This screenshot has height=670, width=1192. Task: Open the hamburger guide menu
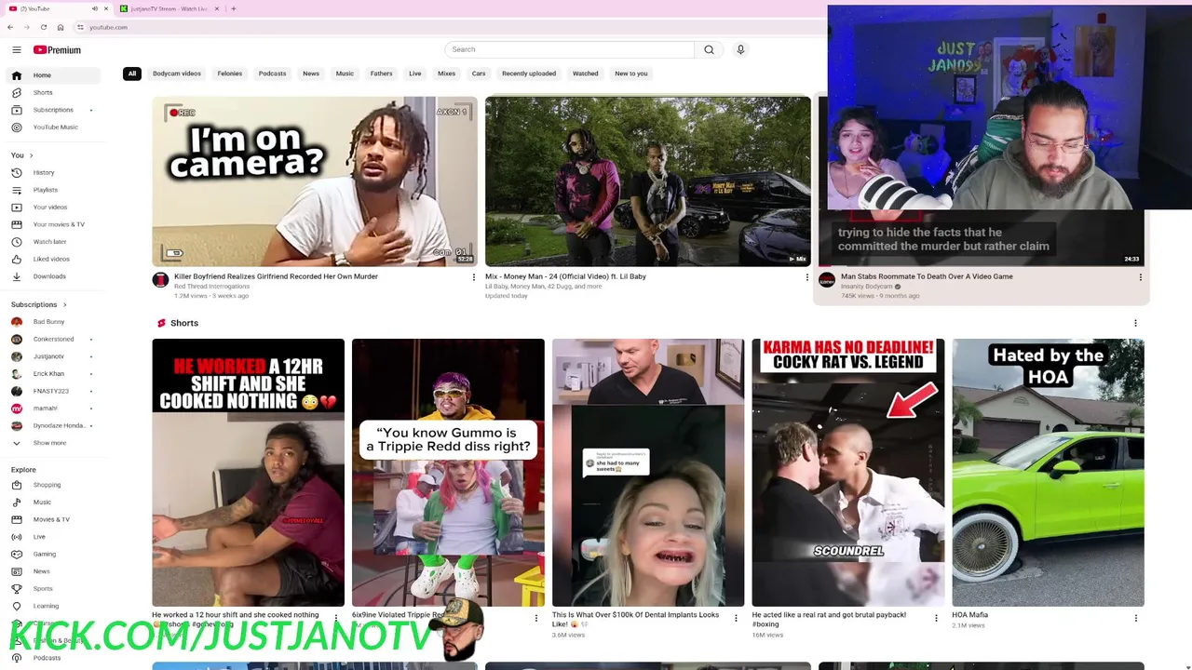click(16, 49)
